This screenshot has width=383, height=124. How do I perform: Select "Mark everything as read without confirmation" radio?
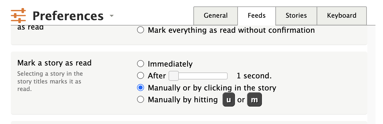141,30
